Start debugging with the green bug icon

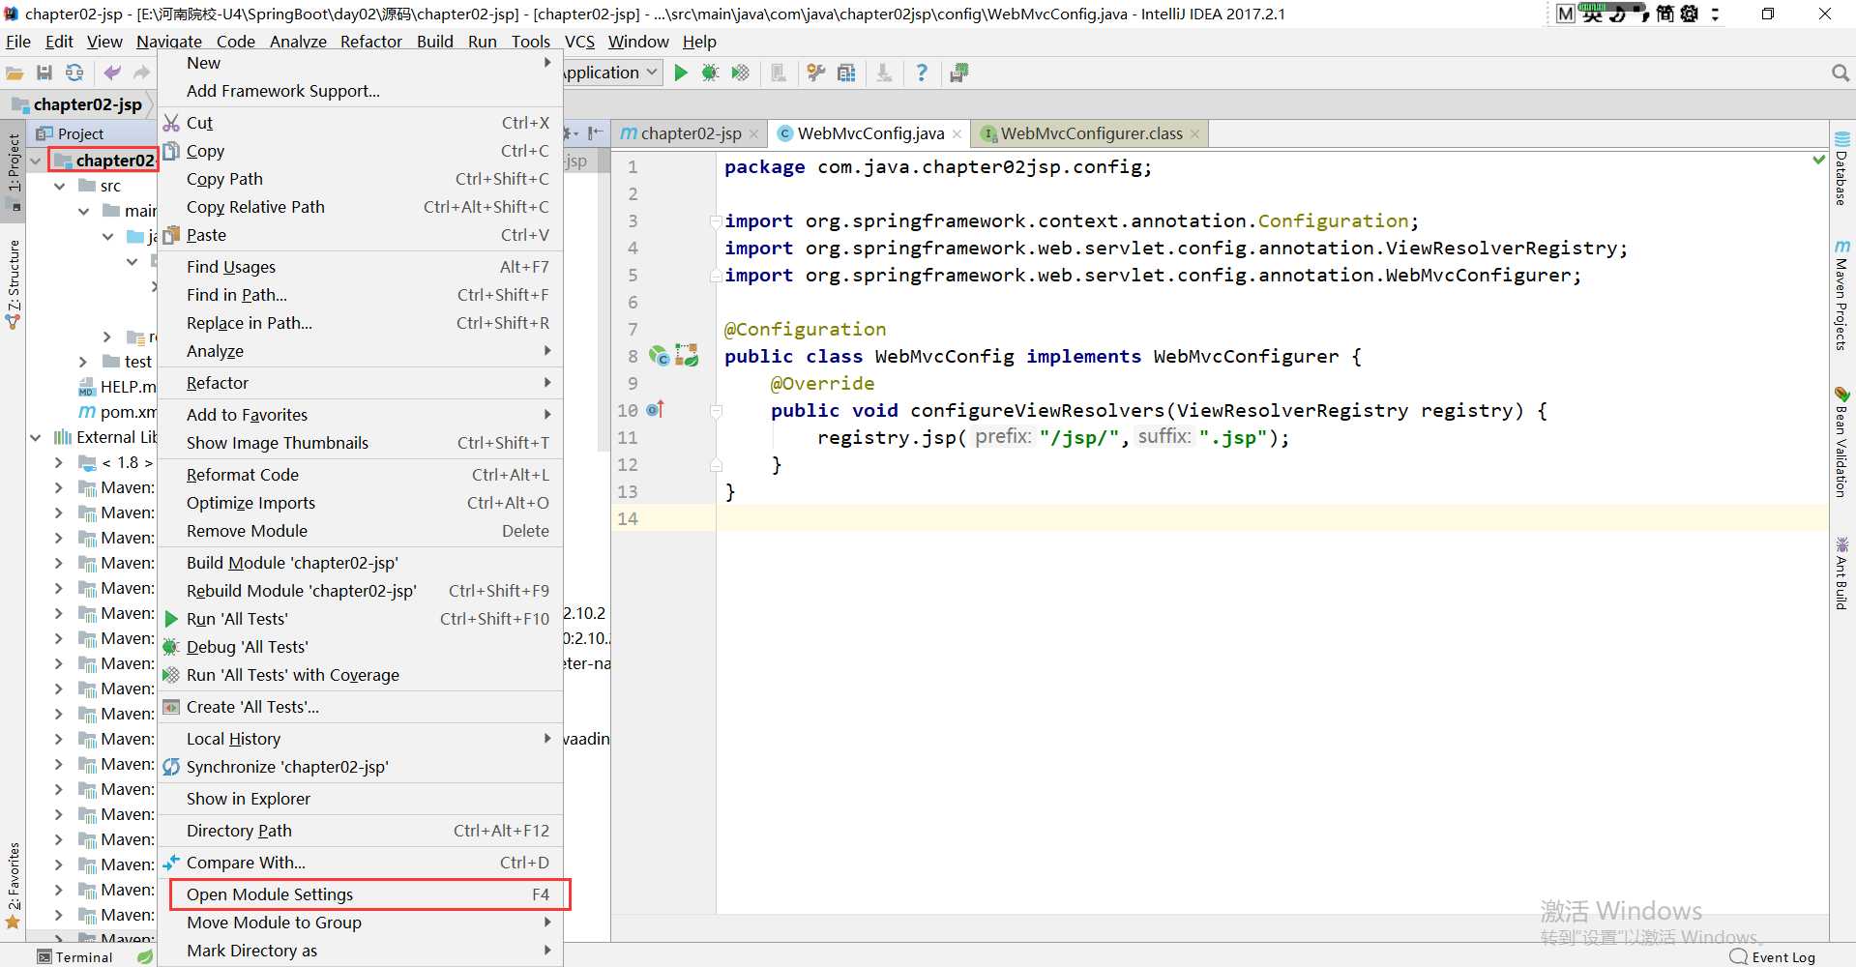coord(710,73)
